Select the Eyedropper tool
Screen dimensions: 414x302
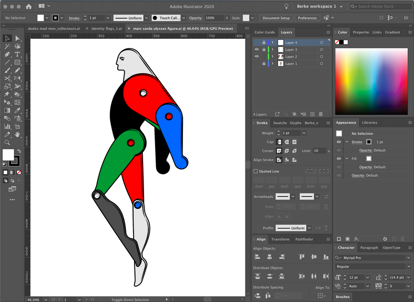(17, 110)
